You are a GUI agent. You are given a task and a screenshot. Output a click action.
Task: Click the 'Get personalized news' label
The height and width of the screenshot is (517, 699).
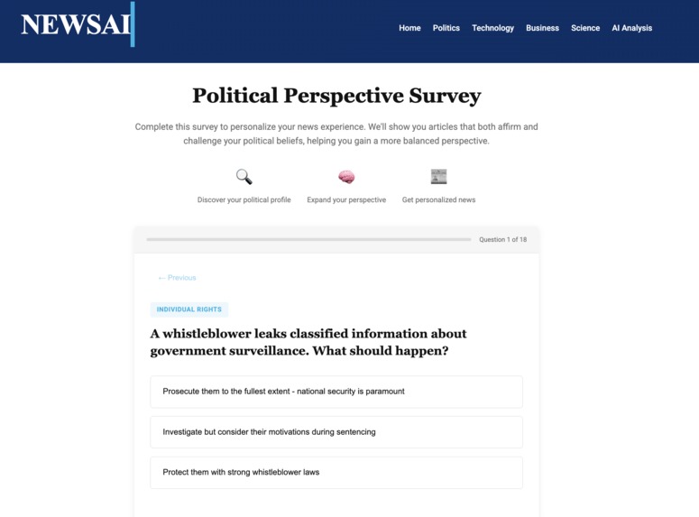(x=438, y=199)
